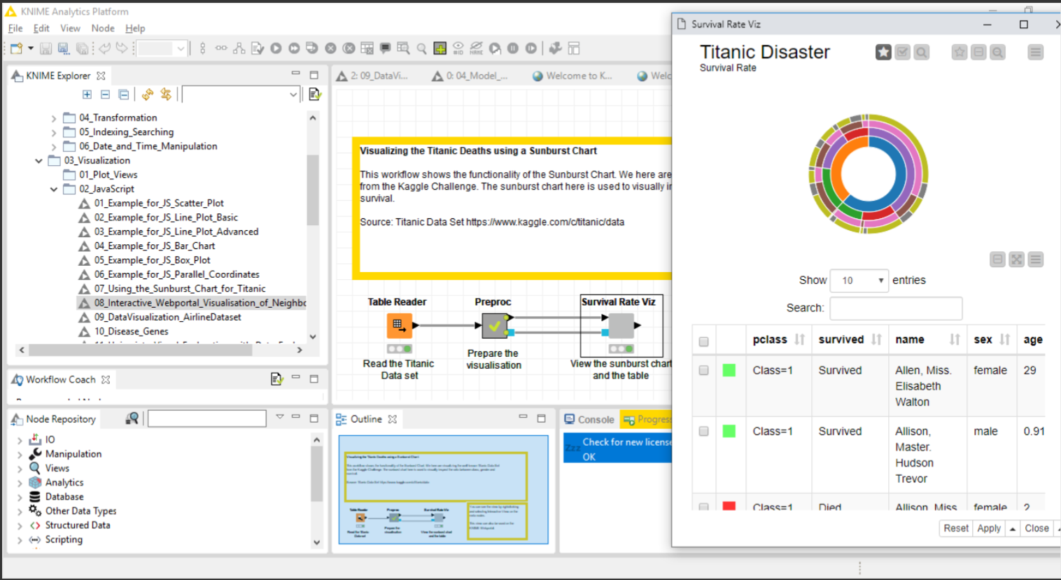Undo the last workflow edit
This screenshot has height=580, width=1061.
[x=104, y=48]
